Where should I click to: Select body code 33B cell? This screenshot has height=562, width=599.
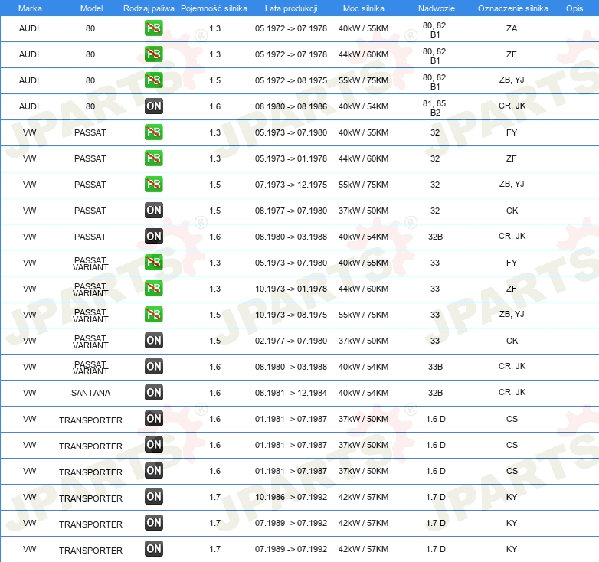435,367
